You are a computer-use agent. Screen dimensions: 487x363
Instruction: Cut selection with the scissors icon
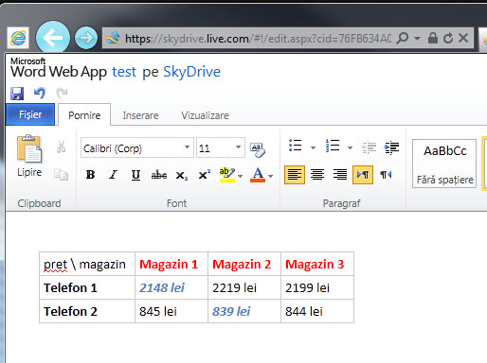[61, 147]
